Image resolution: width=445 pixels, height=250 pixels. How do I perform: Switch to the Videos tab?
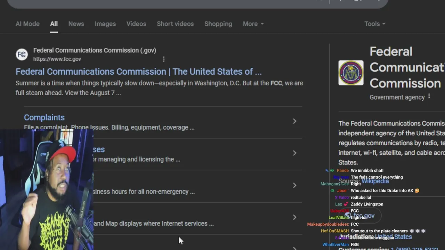click(136, 24)
